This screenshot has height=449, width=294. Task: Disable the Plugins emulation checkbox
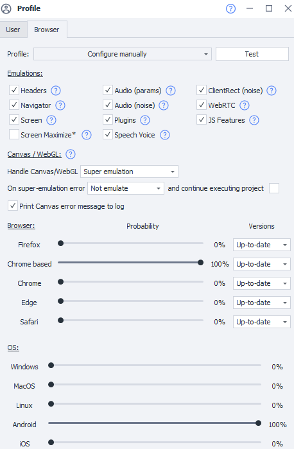pos(108,119)
